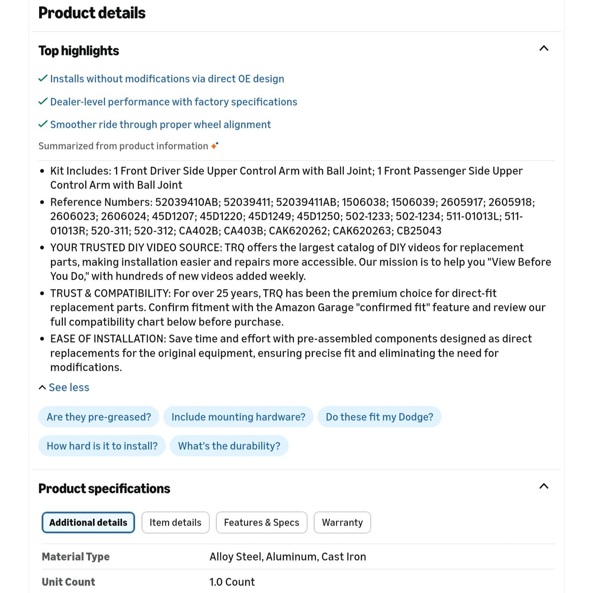This screenshot has height=593, width=593.
Task: Switch to the Warranty tab
Action: [x=342, y=522]
